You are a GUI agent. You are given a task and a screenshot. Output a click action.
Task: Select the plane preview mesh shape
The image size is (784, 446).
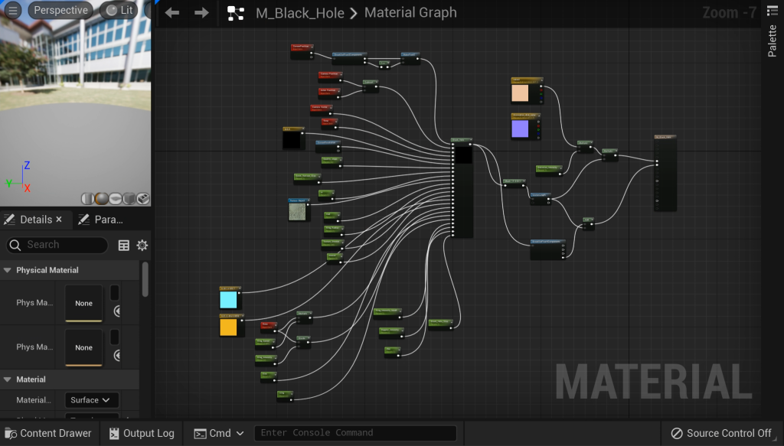[x=116, y=198]
